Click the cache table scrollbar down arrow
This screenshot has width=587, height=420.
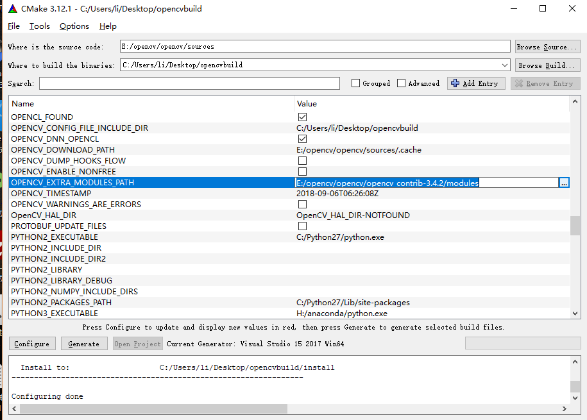point(575,314)
